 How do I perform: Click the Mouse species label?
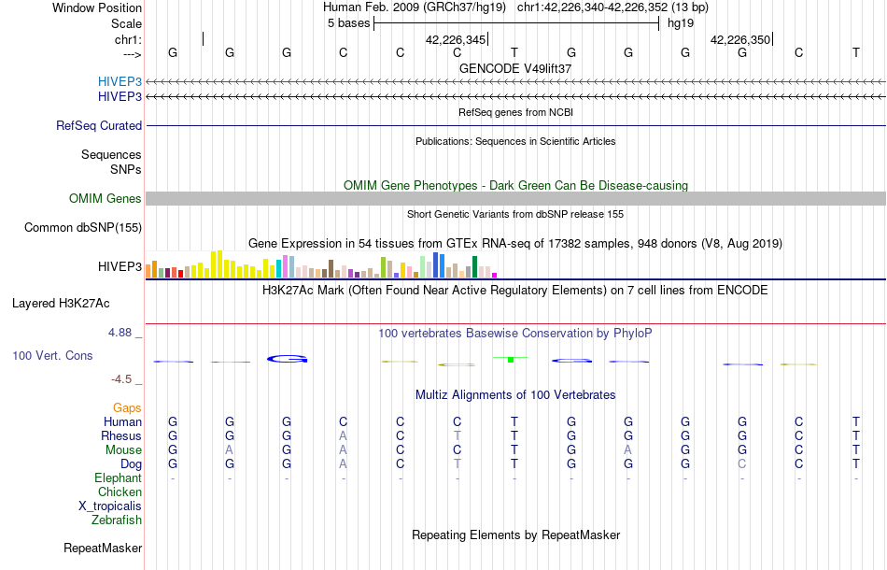pyautogui.click(x=123, y=450)
